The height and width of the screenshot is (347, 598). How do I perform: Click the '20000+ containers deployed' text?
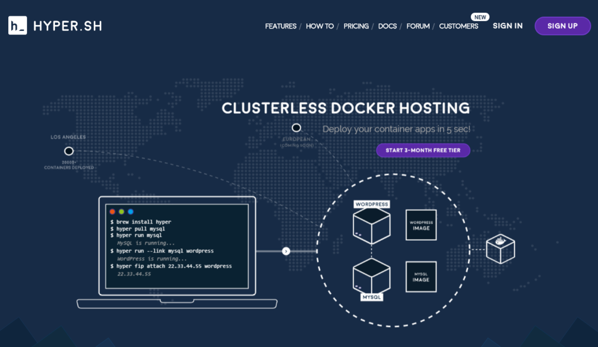(69, 165)
